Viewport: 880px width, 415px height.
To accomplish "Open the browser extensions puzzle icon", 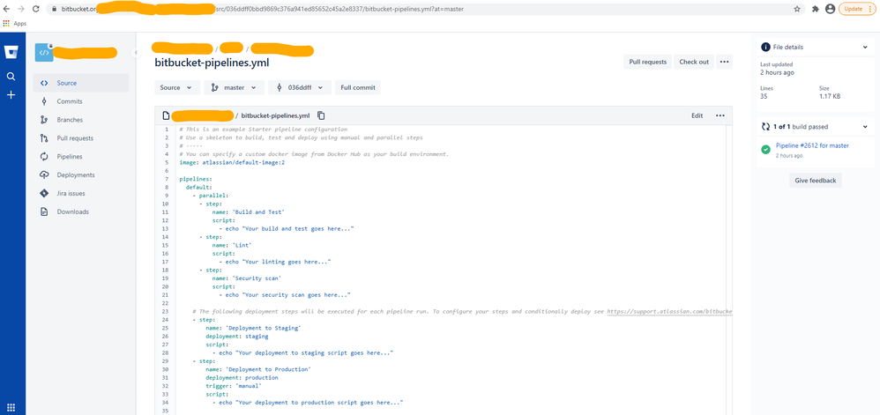I will (x=816, y=9).
